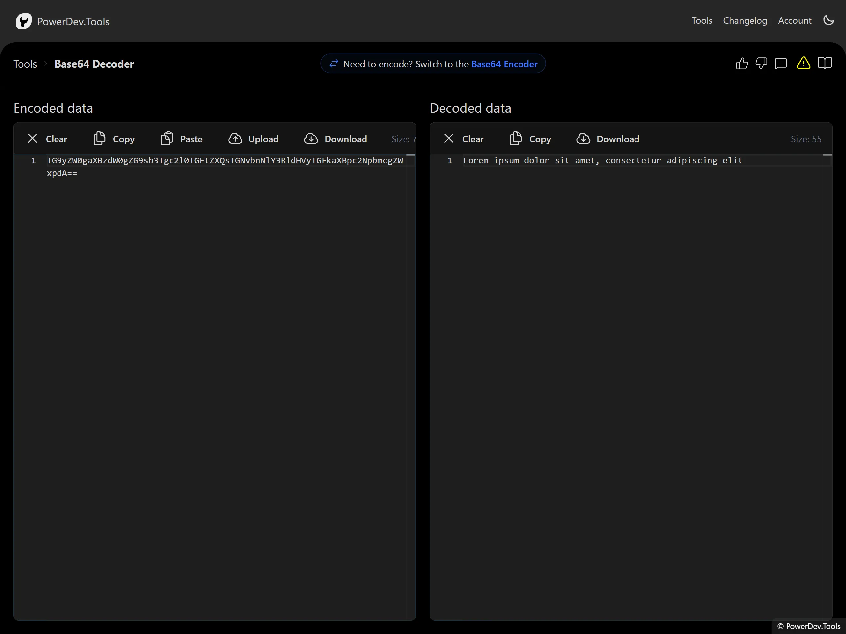Click the X icon to clear encoded data
The height and width of the screenshot is (634, 846).
pos(32,138)
